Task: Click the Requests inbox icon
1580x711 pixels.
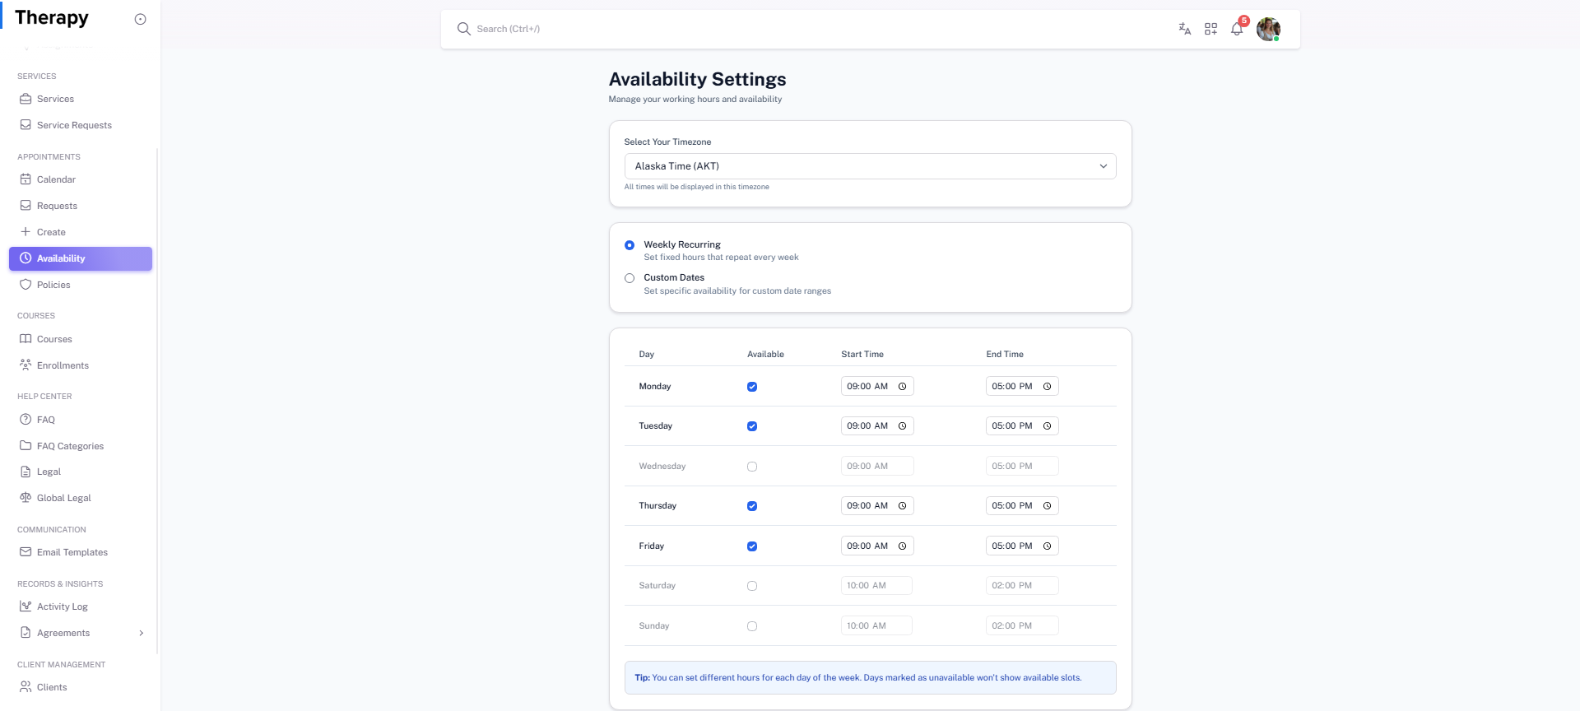Action: 26,206
